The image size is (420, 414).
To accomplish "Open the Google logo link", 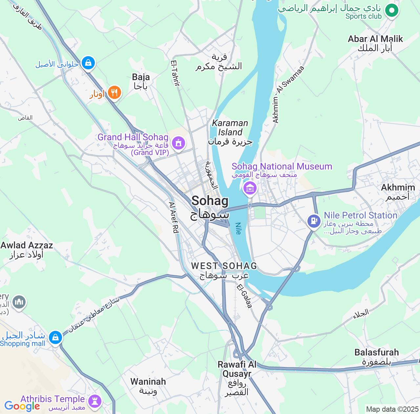I will (x=22, y=406).
